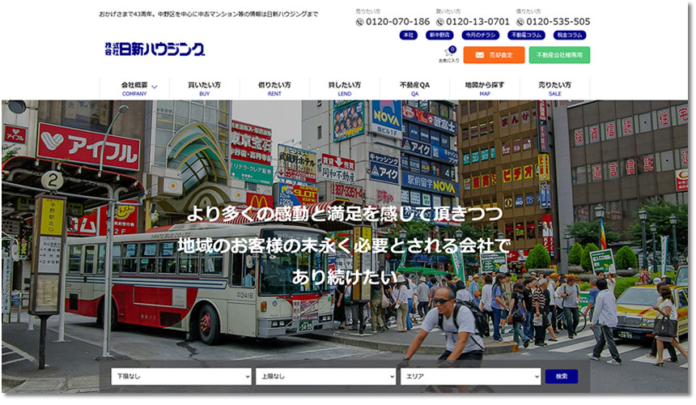Expand the 会社概要 COMPANY menu chevron
This screenshot has width=696, height=405.
[x=155, y=87]
